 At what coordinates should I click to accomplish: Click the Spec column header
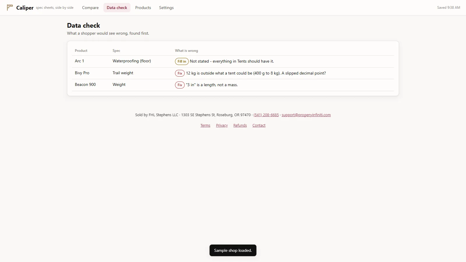pos(116,51)
